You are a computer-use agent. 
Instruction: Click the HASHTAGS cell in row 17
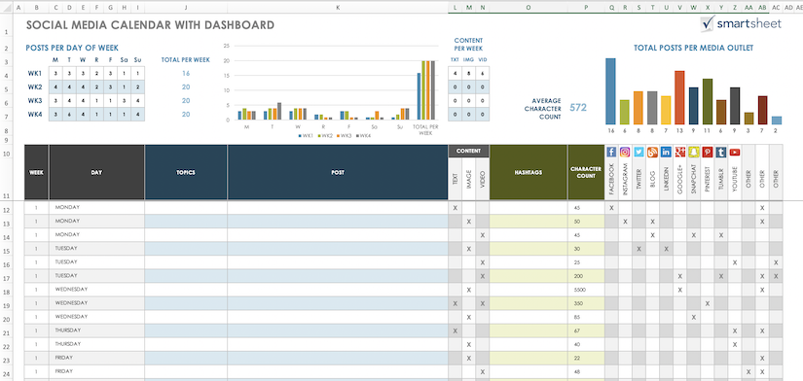(528, 276)
